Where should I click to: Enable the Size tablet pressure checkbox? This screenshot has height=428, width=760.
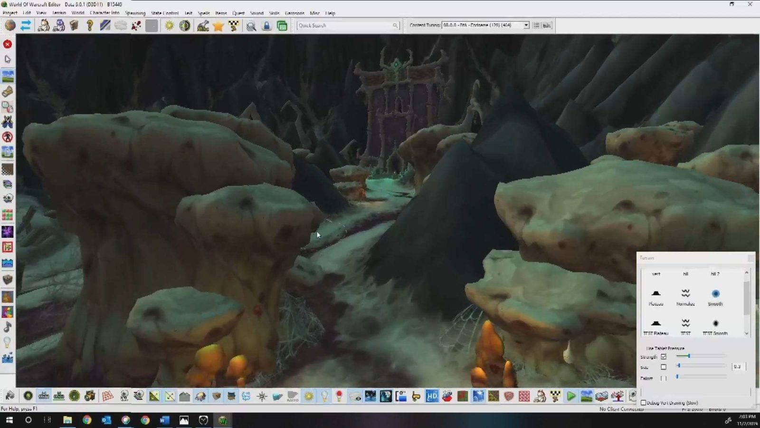coord(664,367)
